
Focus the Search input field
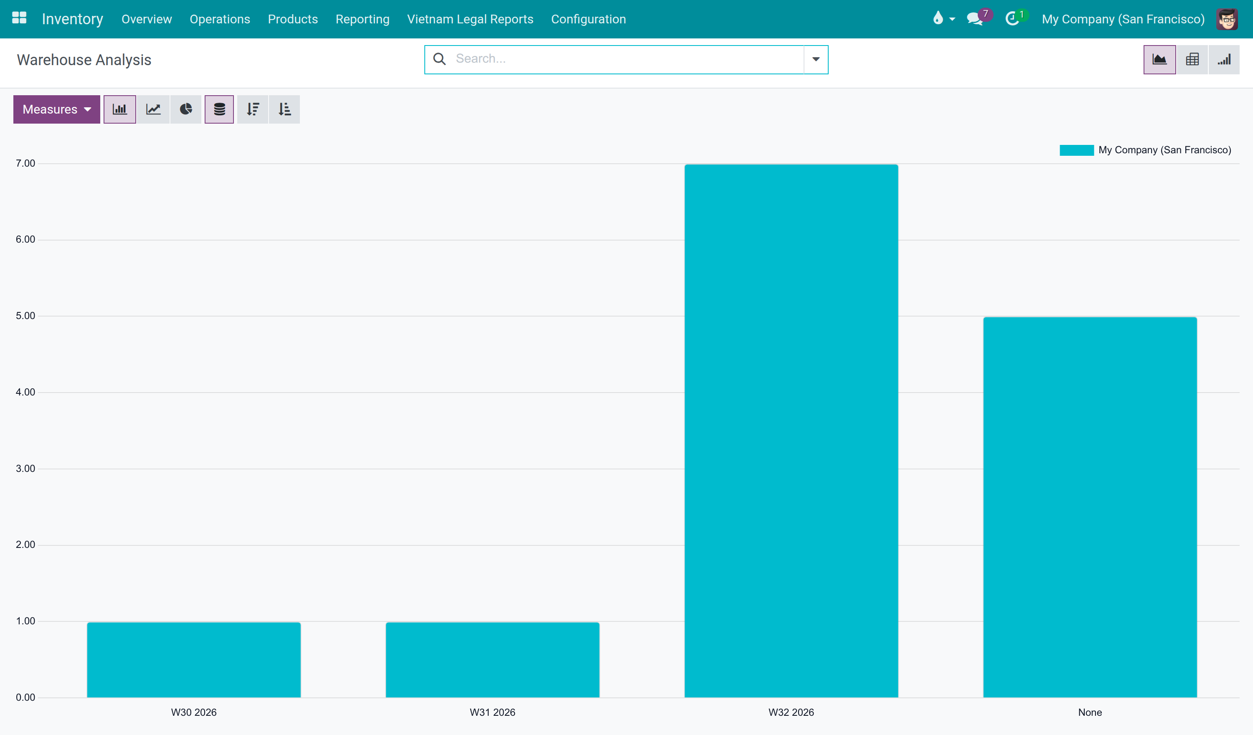pos(626,59)
